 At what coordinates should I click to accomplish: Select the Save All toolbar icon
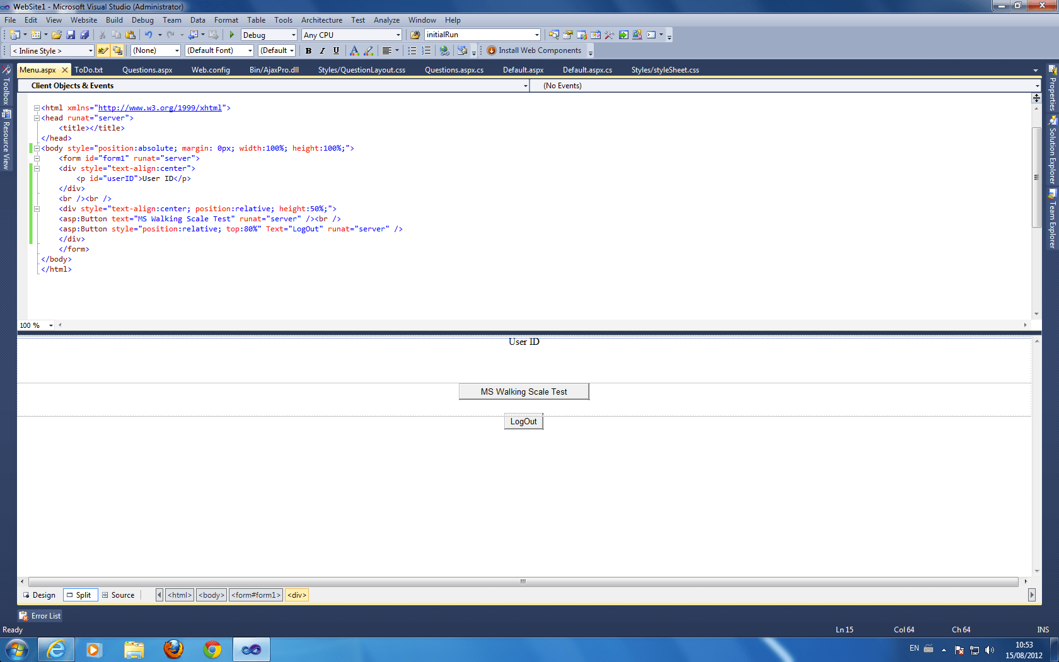tap(84, 35)
